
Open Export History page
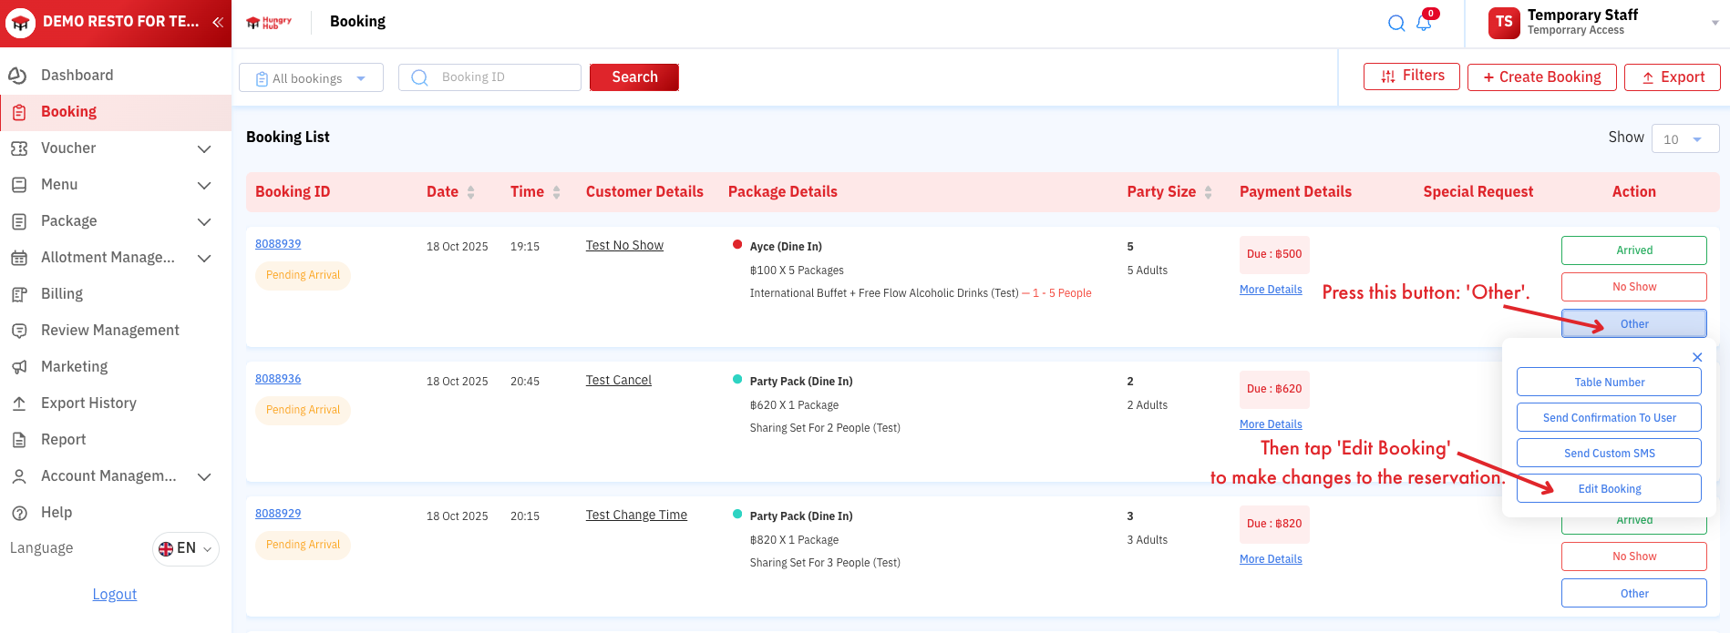(x=88, y=403)
